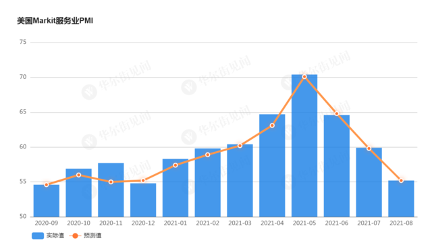Click the 2021-01 forecast data point
The width and height of the screenshot is (432, 249).
tap(175, 165)
